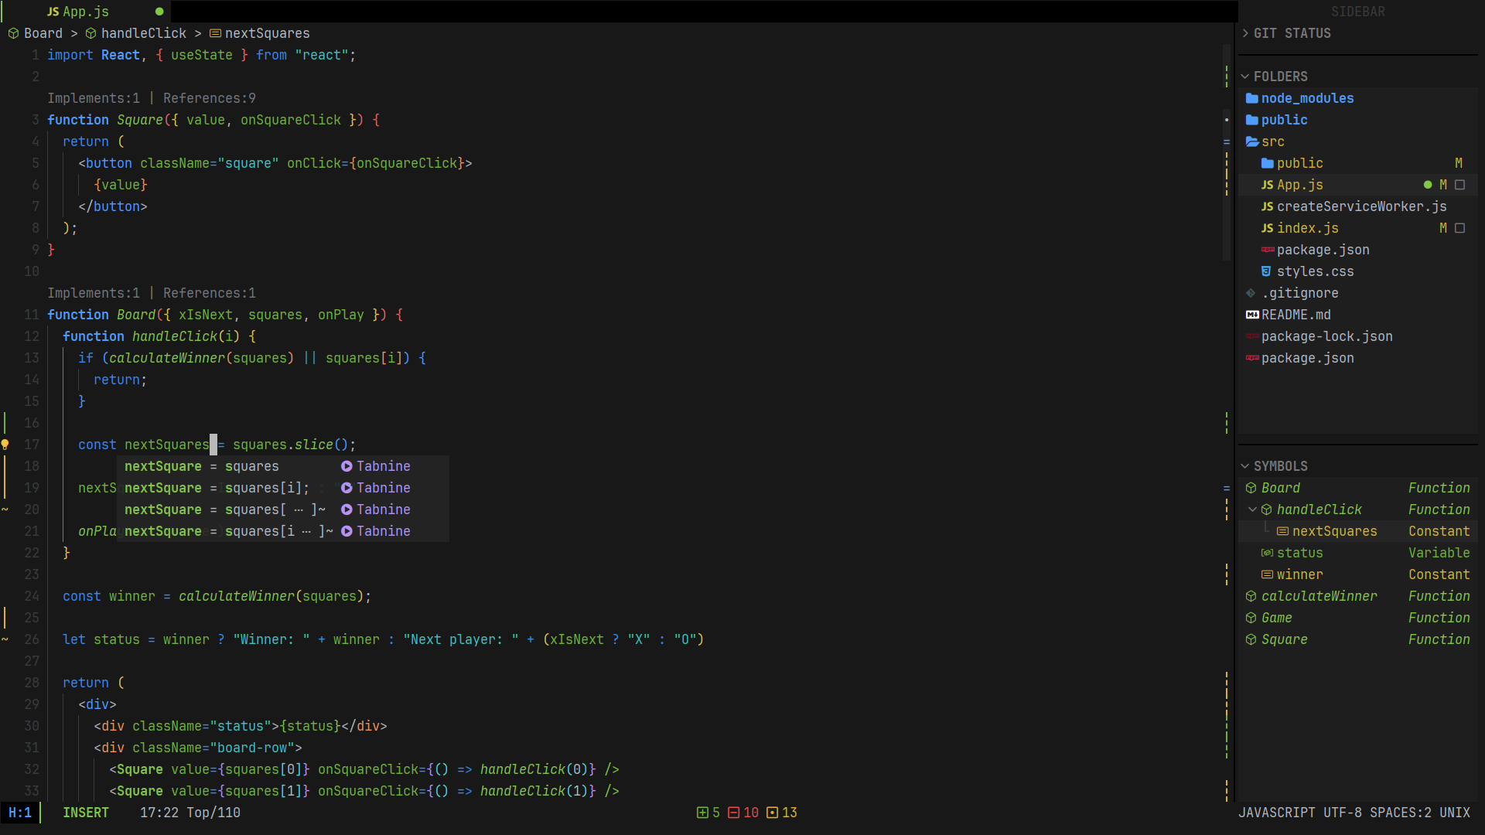Click the Tabnine icon on first suggestion
This screenshot has height=835, width=1485.
point(346,466)
